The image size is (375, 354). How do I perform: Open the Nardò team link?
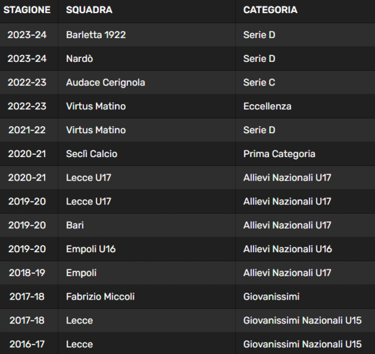[79, 59]
